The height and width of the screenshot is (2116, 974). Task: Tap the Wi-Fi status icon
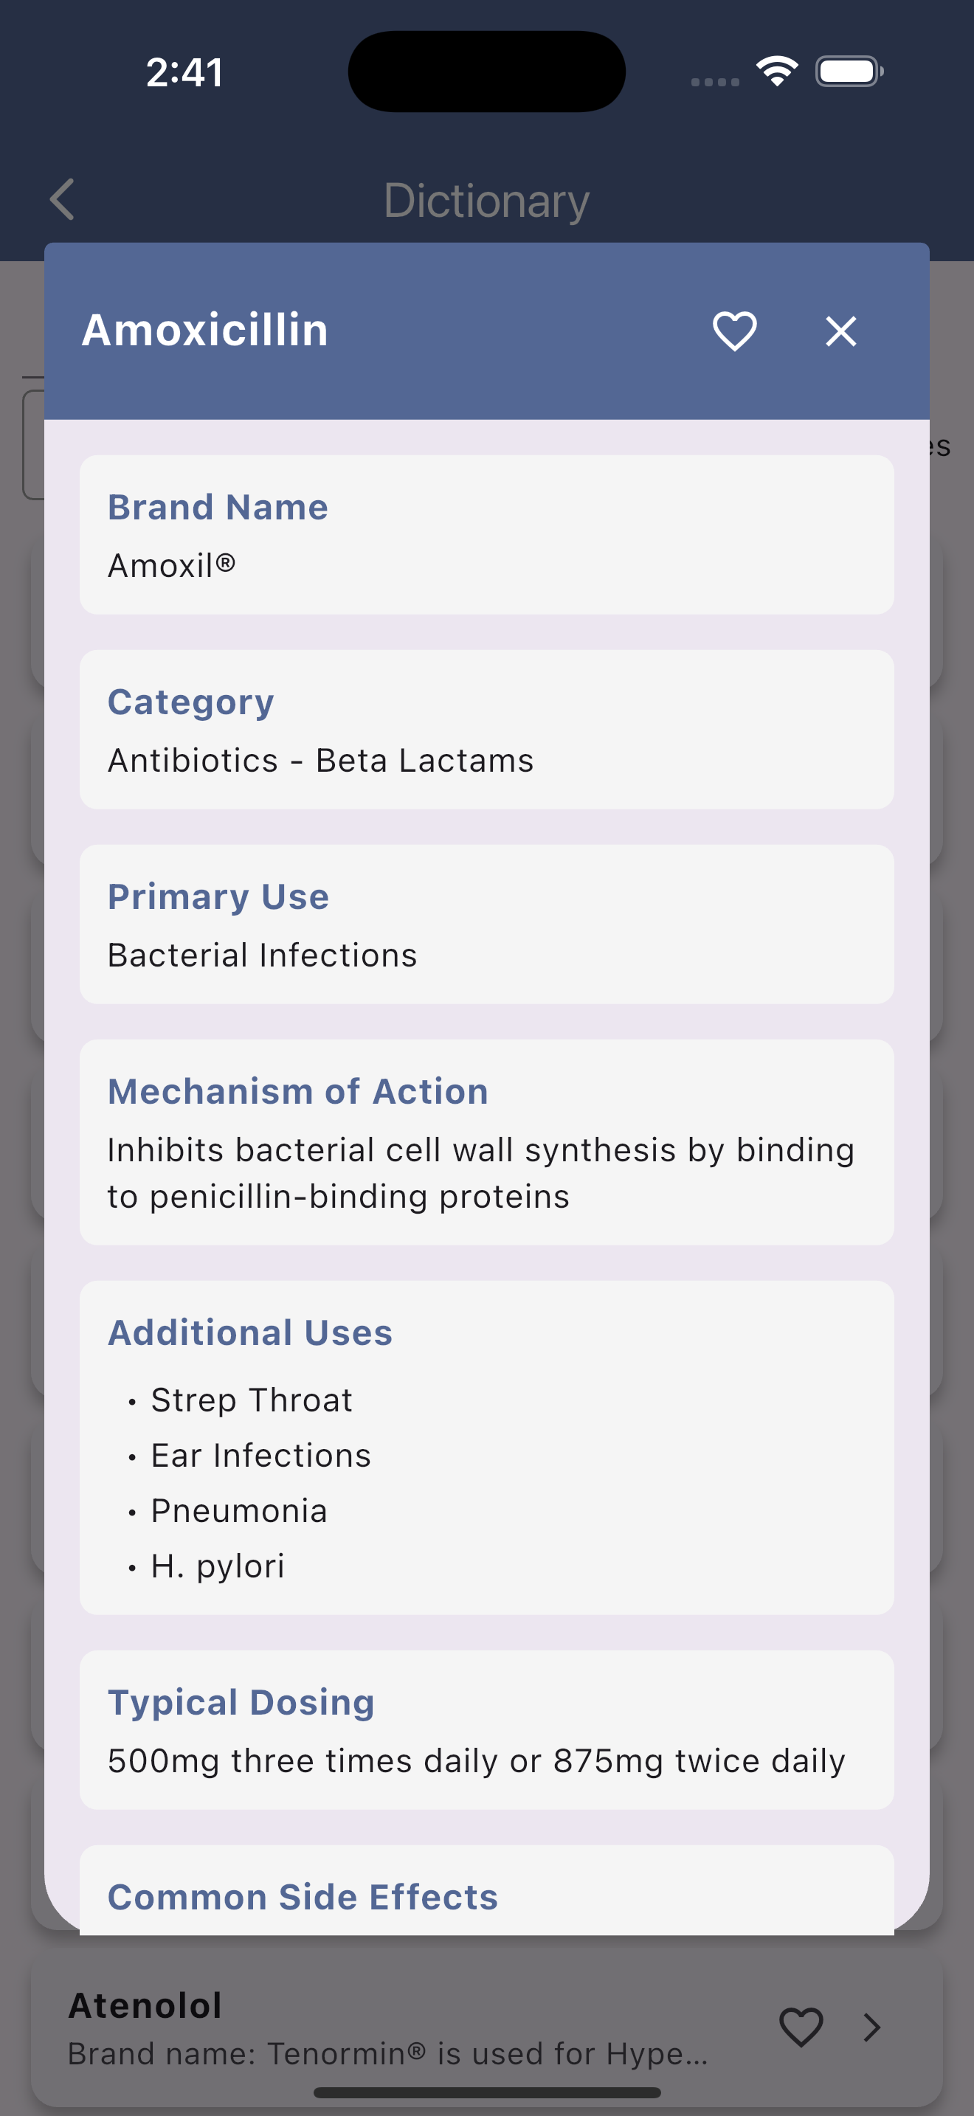(x=777, y=72)
